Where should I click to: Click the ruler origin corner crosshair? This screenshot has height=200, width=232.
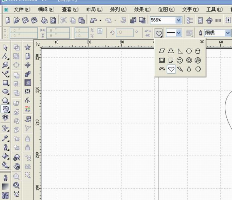[38, 44]
